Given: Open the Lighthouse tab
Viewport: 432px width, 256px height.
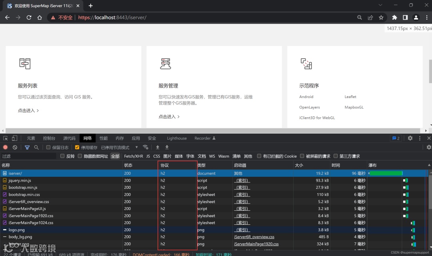Looking at the screenshot, I should pos(177,138).
